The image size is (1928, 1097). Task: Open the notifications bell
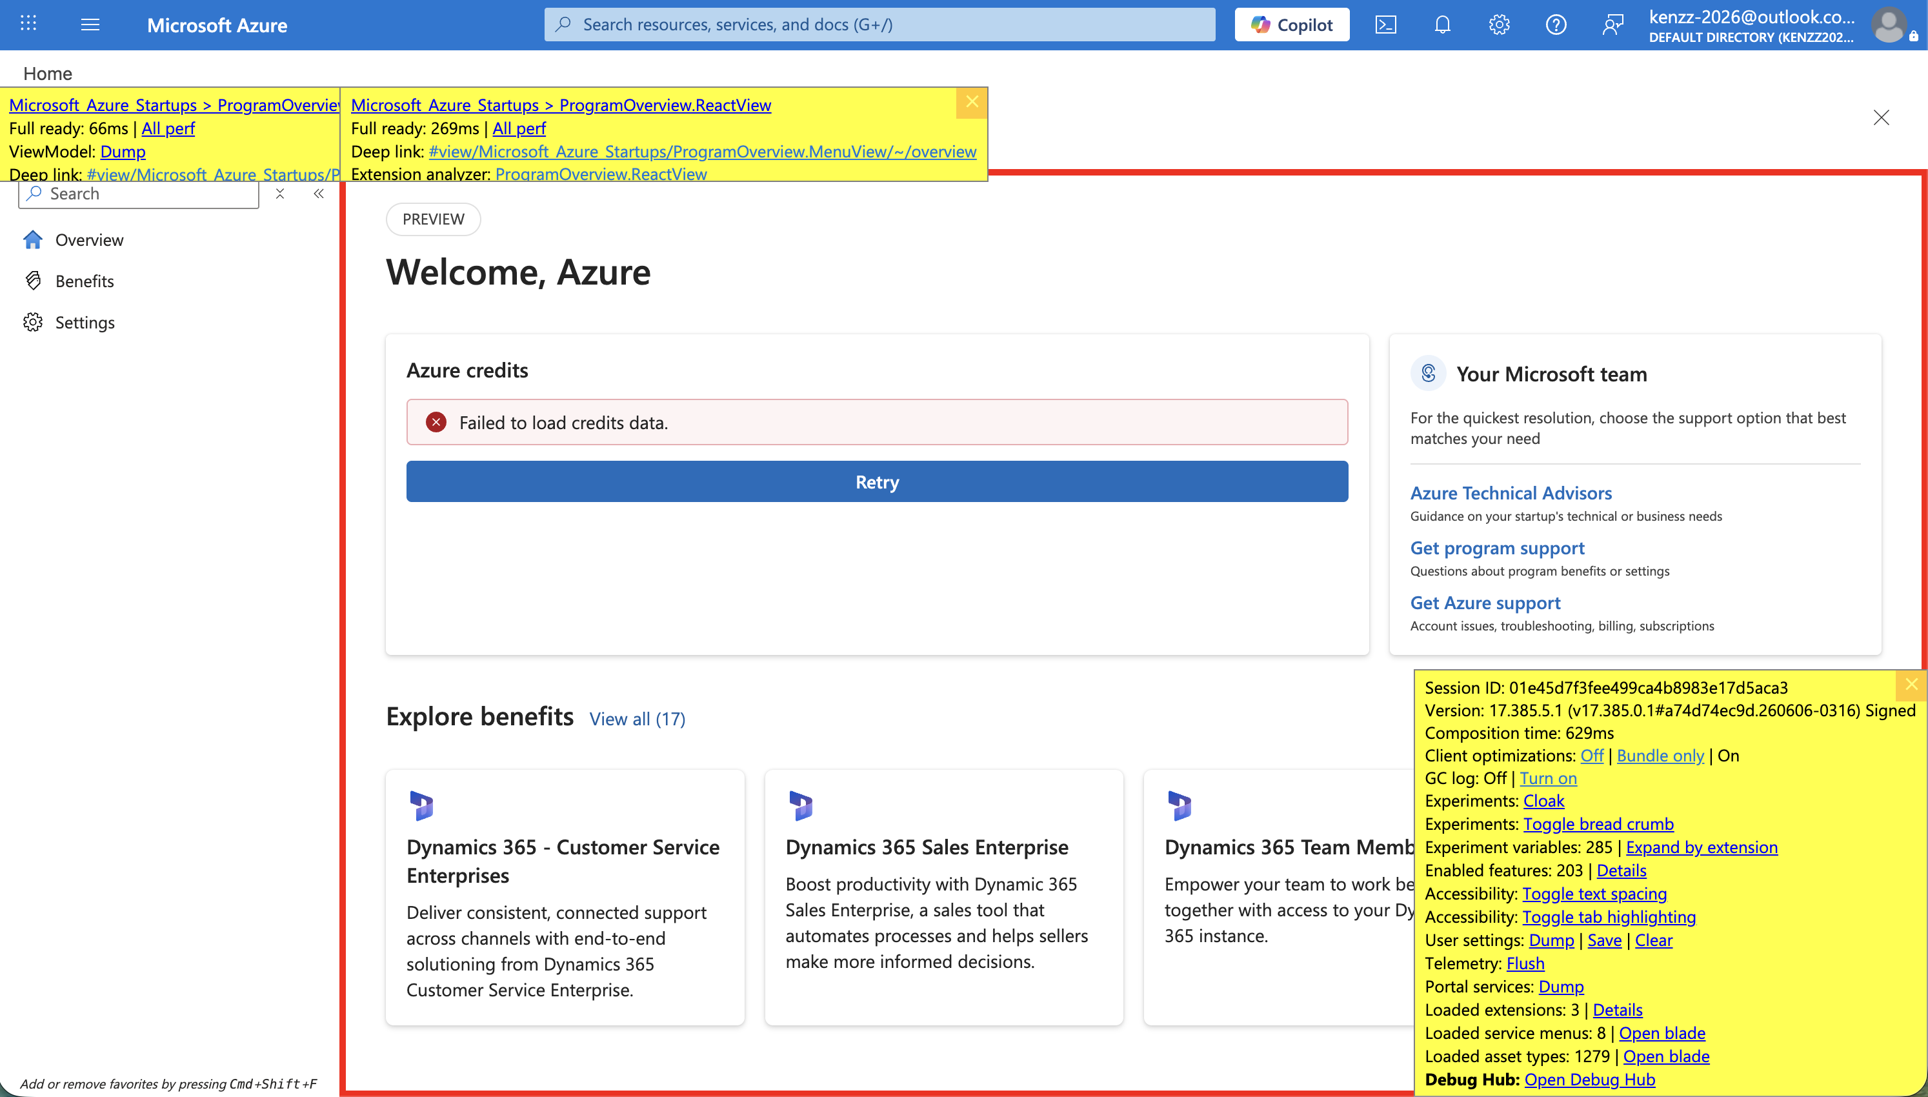coord(1442,25)
